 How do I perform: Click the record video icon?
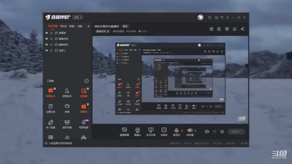tap(207, 132)
